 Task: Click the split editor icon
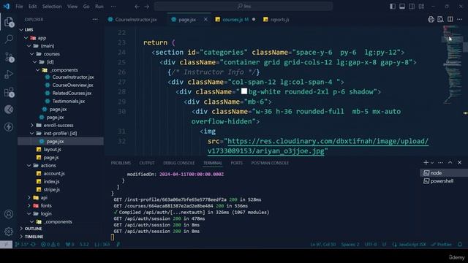coord(450,20)
